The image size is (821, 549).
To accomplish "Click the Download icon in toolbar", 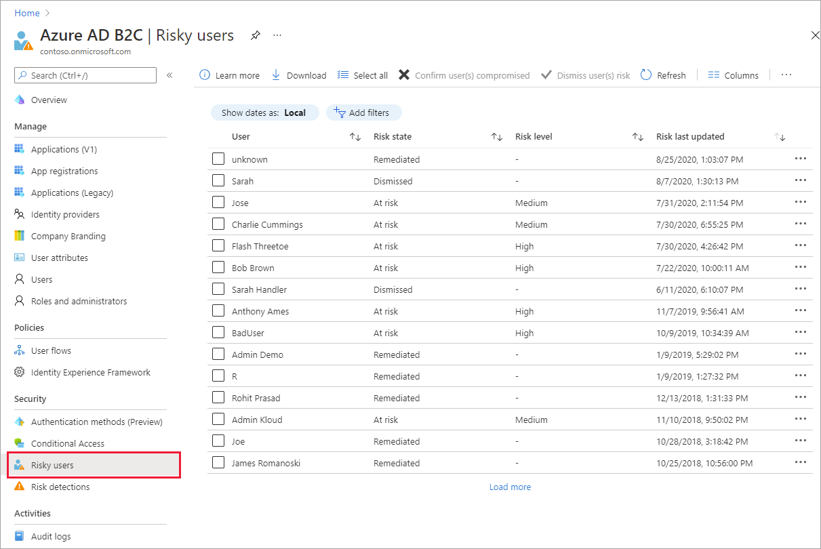I will click(276, 75).
